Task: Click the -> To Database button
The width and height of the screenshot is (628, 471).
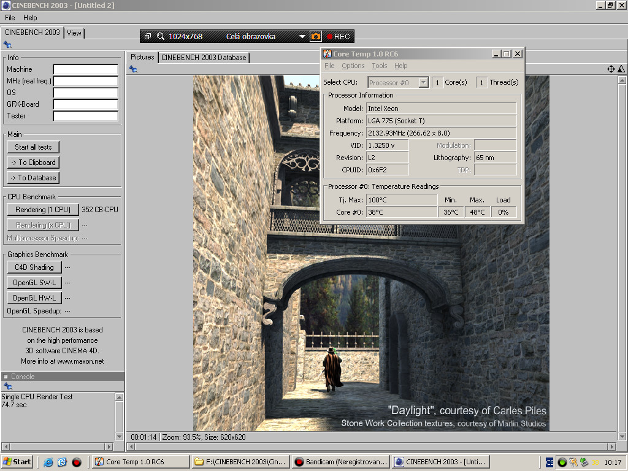Action: 33,177
